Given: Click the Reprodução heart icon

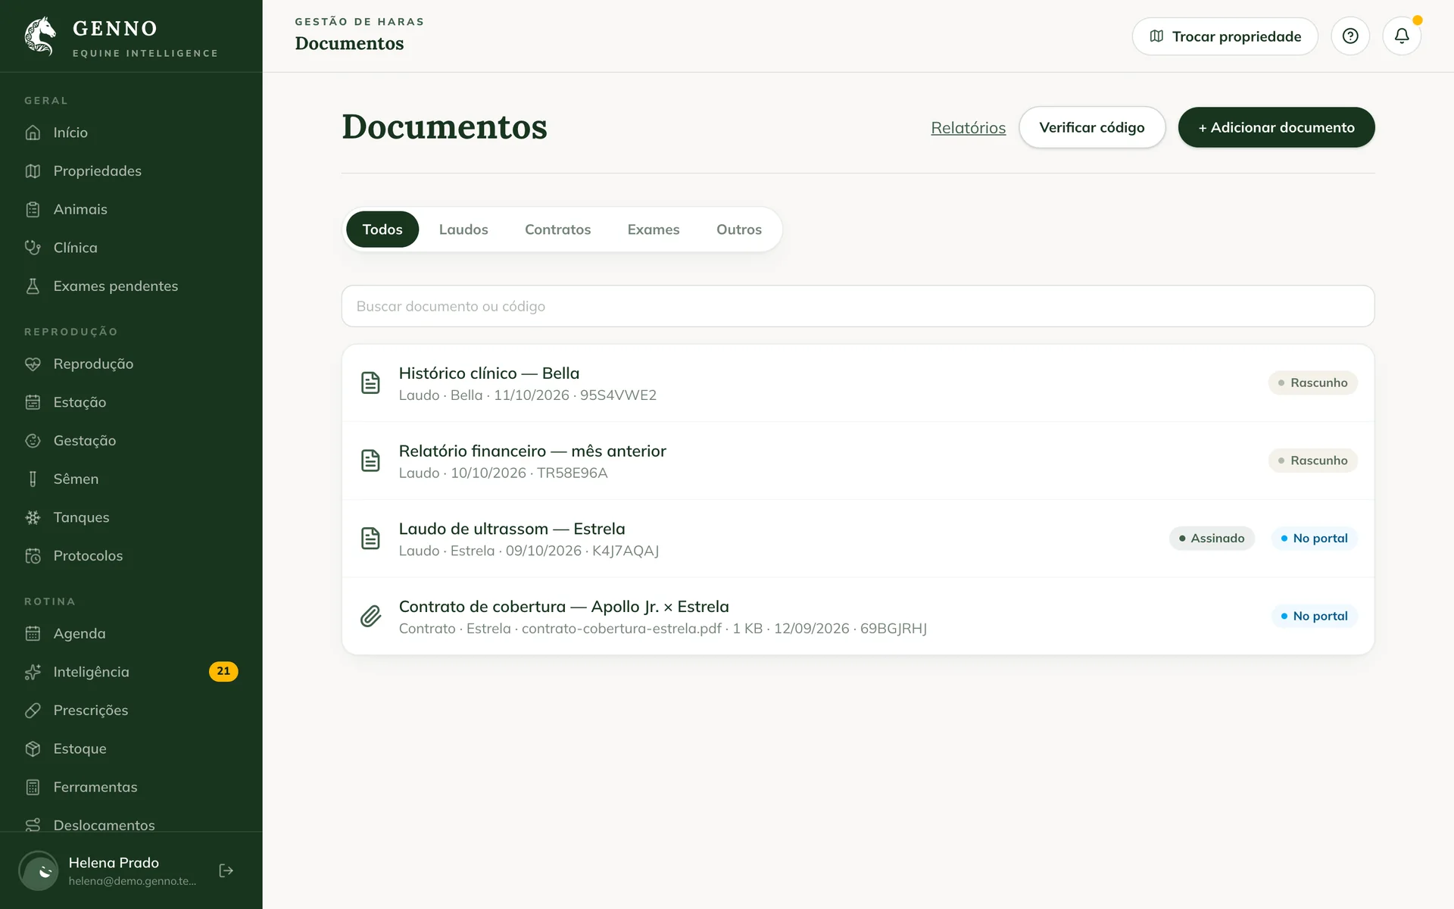Looking at the screenshot, I should click(33, 364).
